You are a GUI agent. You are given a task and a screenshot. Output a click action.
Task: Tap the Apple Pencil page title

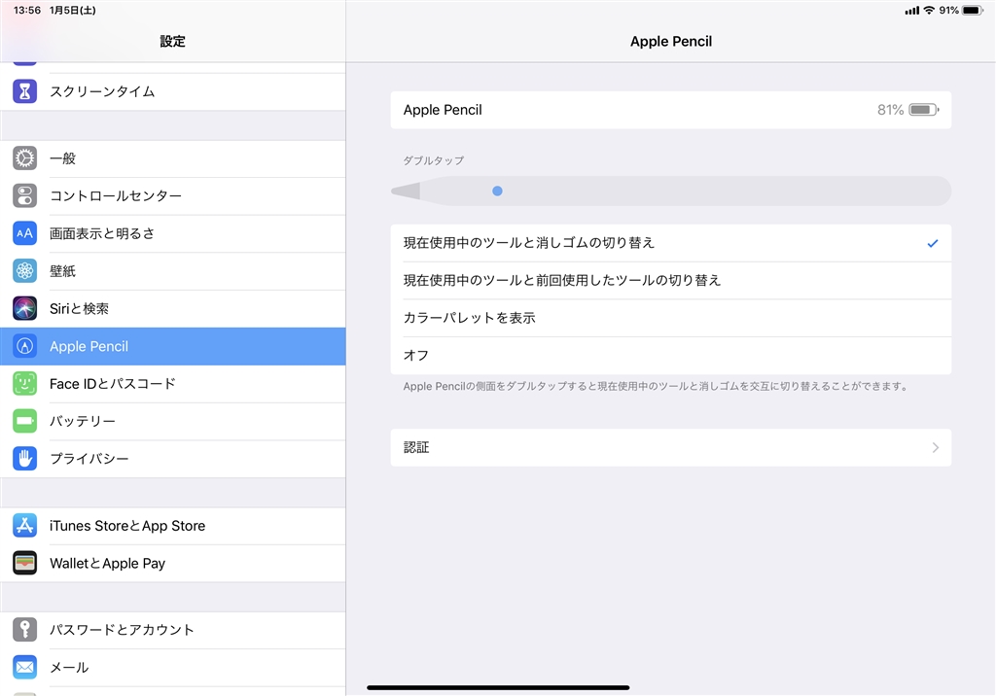(x=671, y=41)
